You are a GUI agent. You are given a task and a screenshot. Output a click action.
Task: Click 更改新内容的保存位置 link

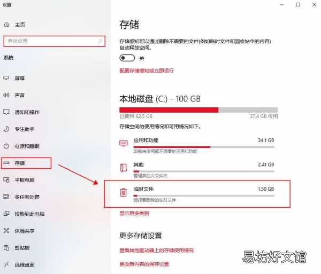click(144, 264)
